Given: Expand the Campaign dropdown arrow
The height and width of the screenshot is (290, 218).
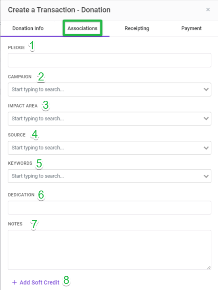Looking at the screenshot, I should pyautogui.click(x=206, y=89).
